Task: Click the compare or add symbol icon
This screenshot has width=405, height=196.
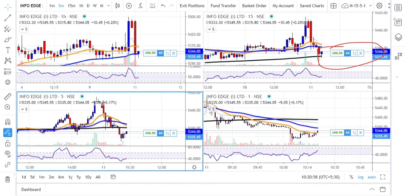Action: click(129, 6)
